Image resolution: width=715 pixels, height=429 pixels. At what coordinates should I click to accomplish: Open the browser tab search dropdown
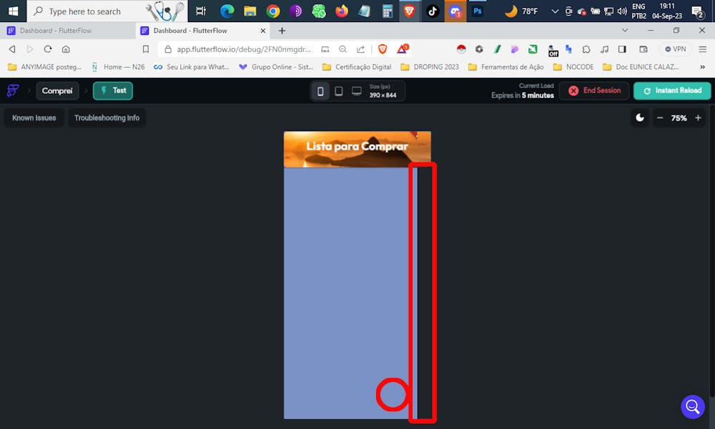click(x=625, y=30)
